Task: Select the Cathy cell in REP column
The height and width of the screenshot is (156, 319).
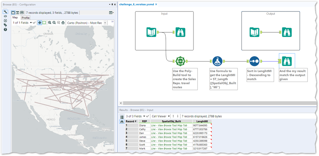Action: [x=144, y=129]
